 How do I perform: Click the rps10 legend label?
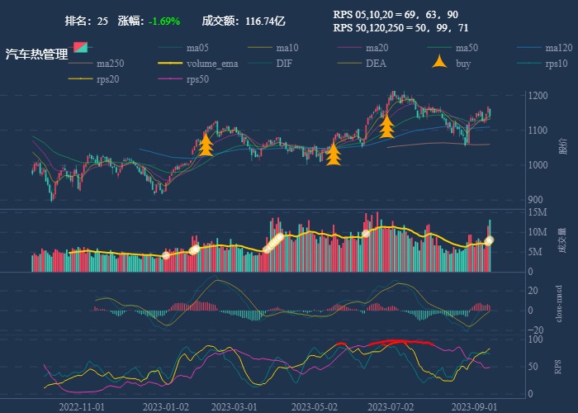557,64
